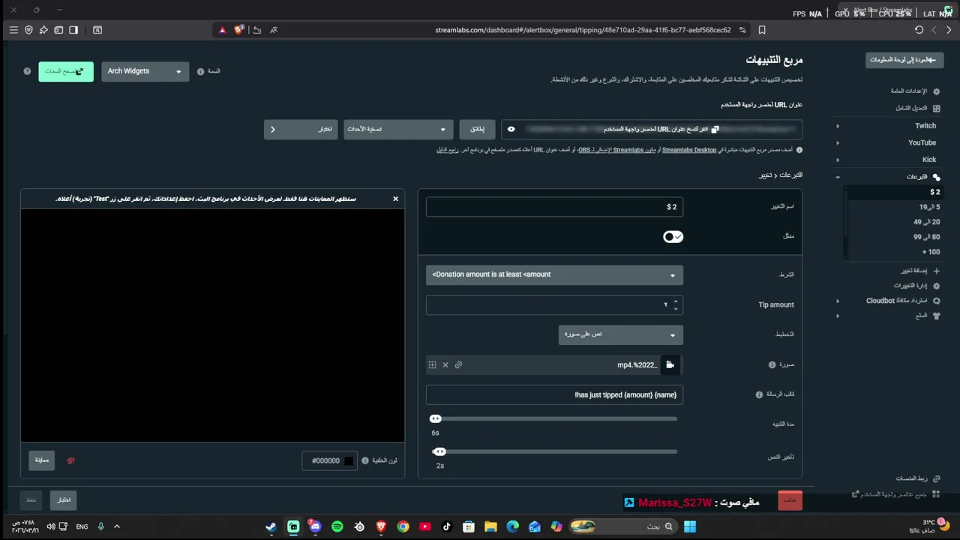
Task: Open TikTok from the taskbar
Action: (447, 526)
